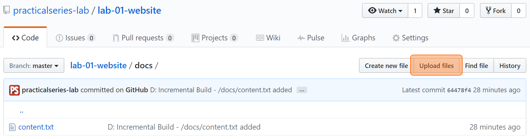Switch to Issues tab
This screenshot has height=139, width=530.
tap(75, 38)
